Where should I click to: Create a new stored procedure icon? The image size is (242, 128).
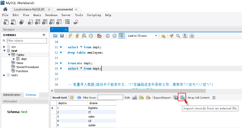52,22
